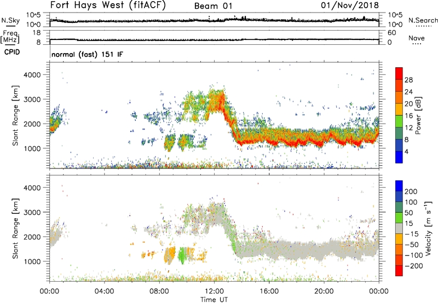This screenshot has height=303, width=438.
Task: Click the "08:00" time tick label
Action: tap(159, 292)
